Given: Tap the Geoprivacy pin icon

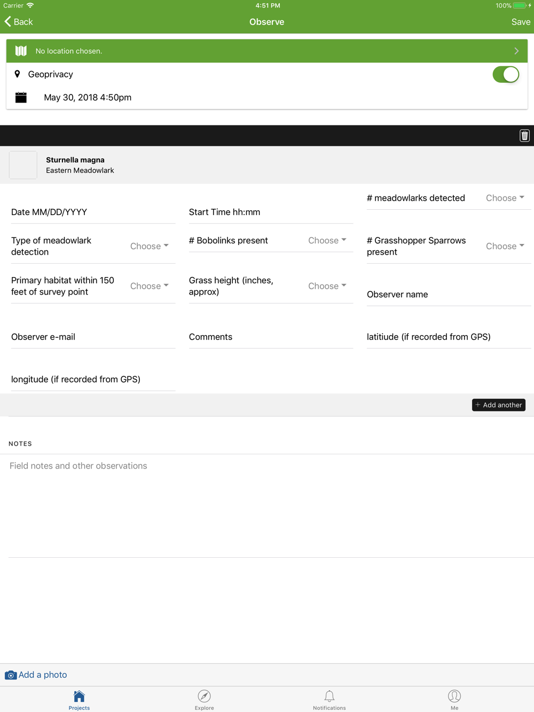Looking at the screenshot, I should 17,74.
